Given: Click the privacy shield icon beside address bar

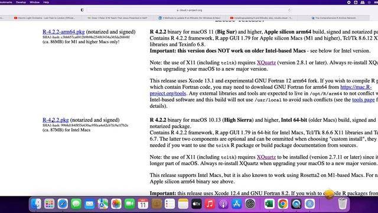Looking at the screenshot, I should (x=82, y=10).
